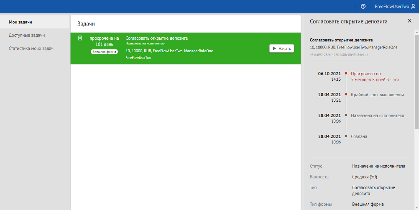
Task: Click the Статус value Назначена на исполнителя
Action: [x=378, y=166]
